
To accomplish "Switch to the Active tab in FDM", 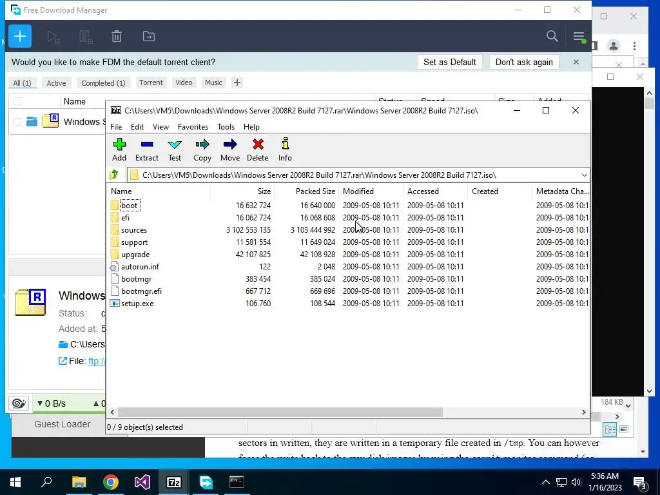I will pyautogui.click(x=56, y=83).
